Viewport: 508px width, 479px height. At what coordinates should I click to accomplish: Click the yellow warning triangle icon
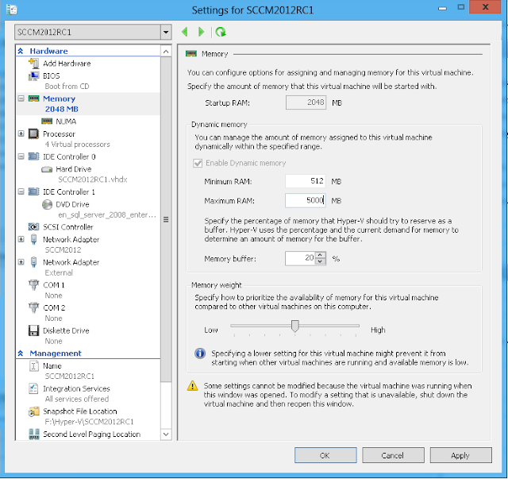tap(192, 385)
